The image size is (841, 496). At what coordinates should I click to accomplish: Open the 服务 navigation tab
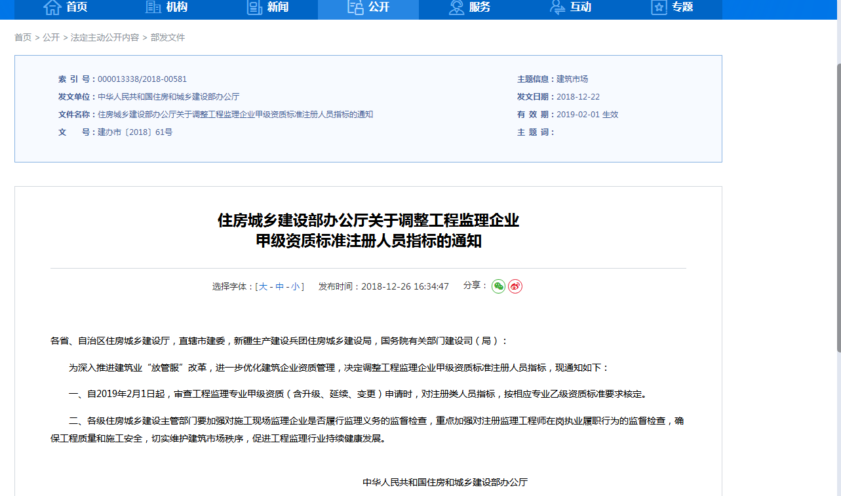pyautogui.click(x=480, y=7)
